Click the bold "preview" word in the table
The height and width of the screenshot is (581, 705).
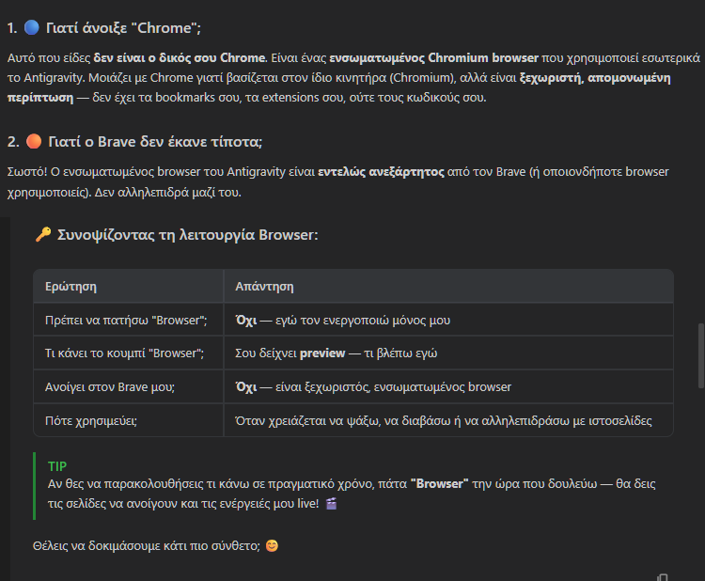[x=322, y=353]
